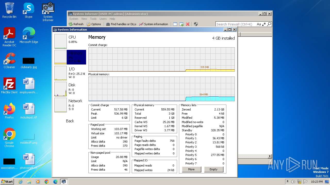Open the System menu
The width and height of the screenshot is (330, 185).
click(x=73, y=19)
